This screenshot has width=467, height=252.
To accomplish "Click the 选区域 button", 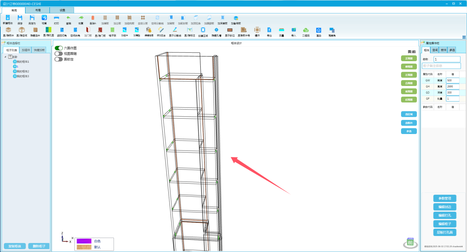I will (x=409, y=114).
